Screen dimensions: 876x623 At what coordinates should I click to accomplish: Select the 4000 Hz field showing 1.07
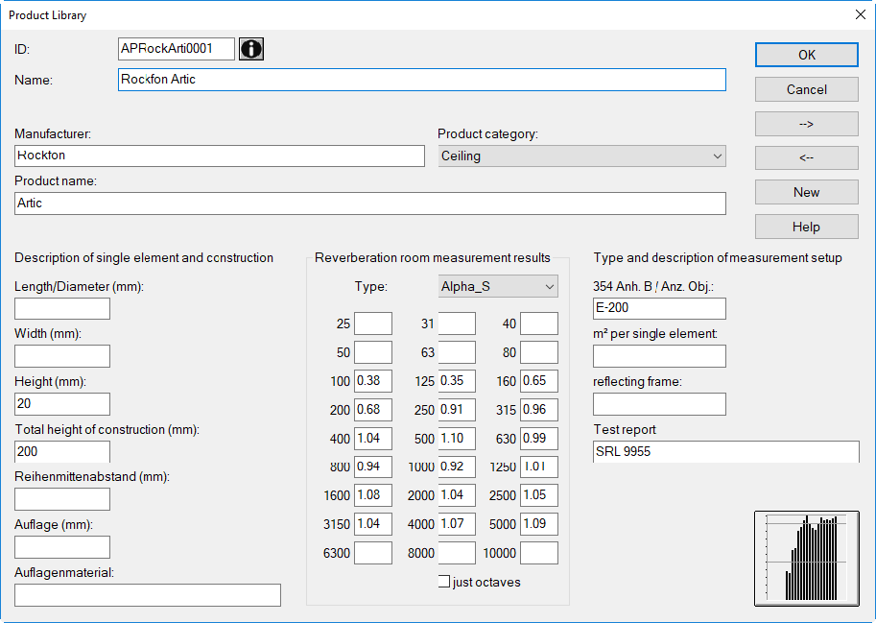coord(457,524)
